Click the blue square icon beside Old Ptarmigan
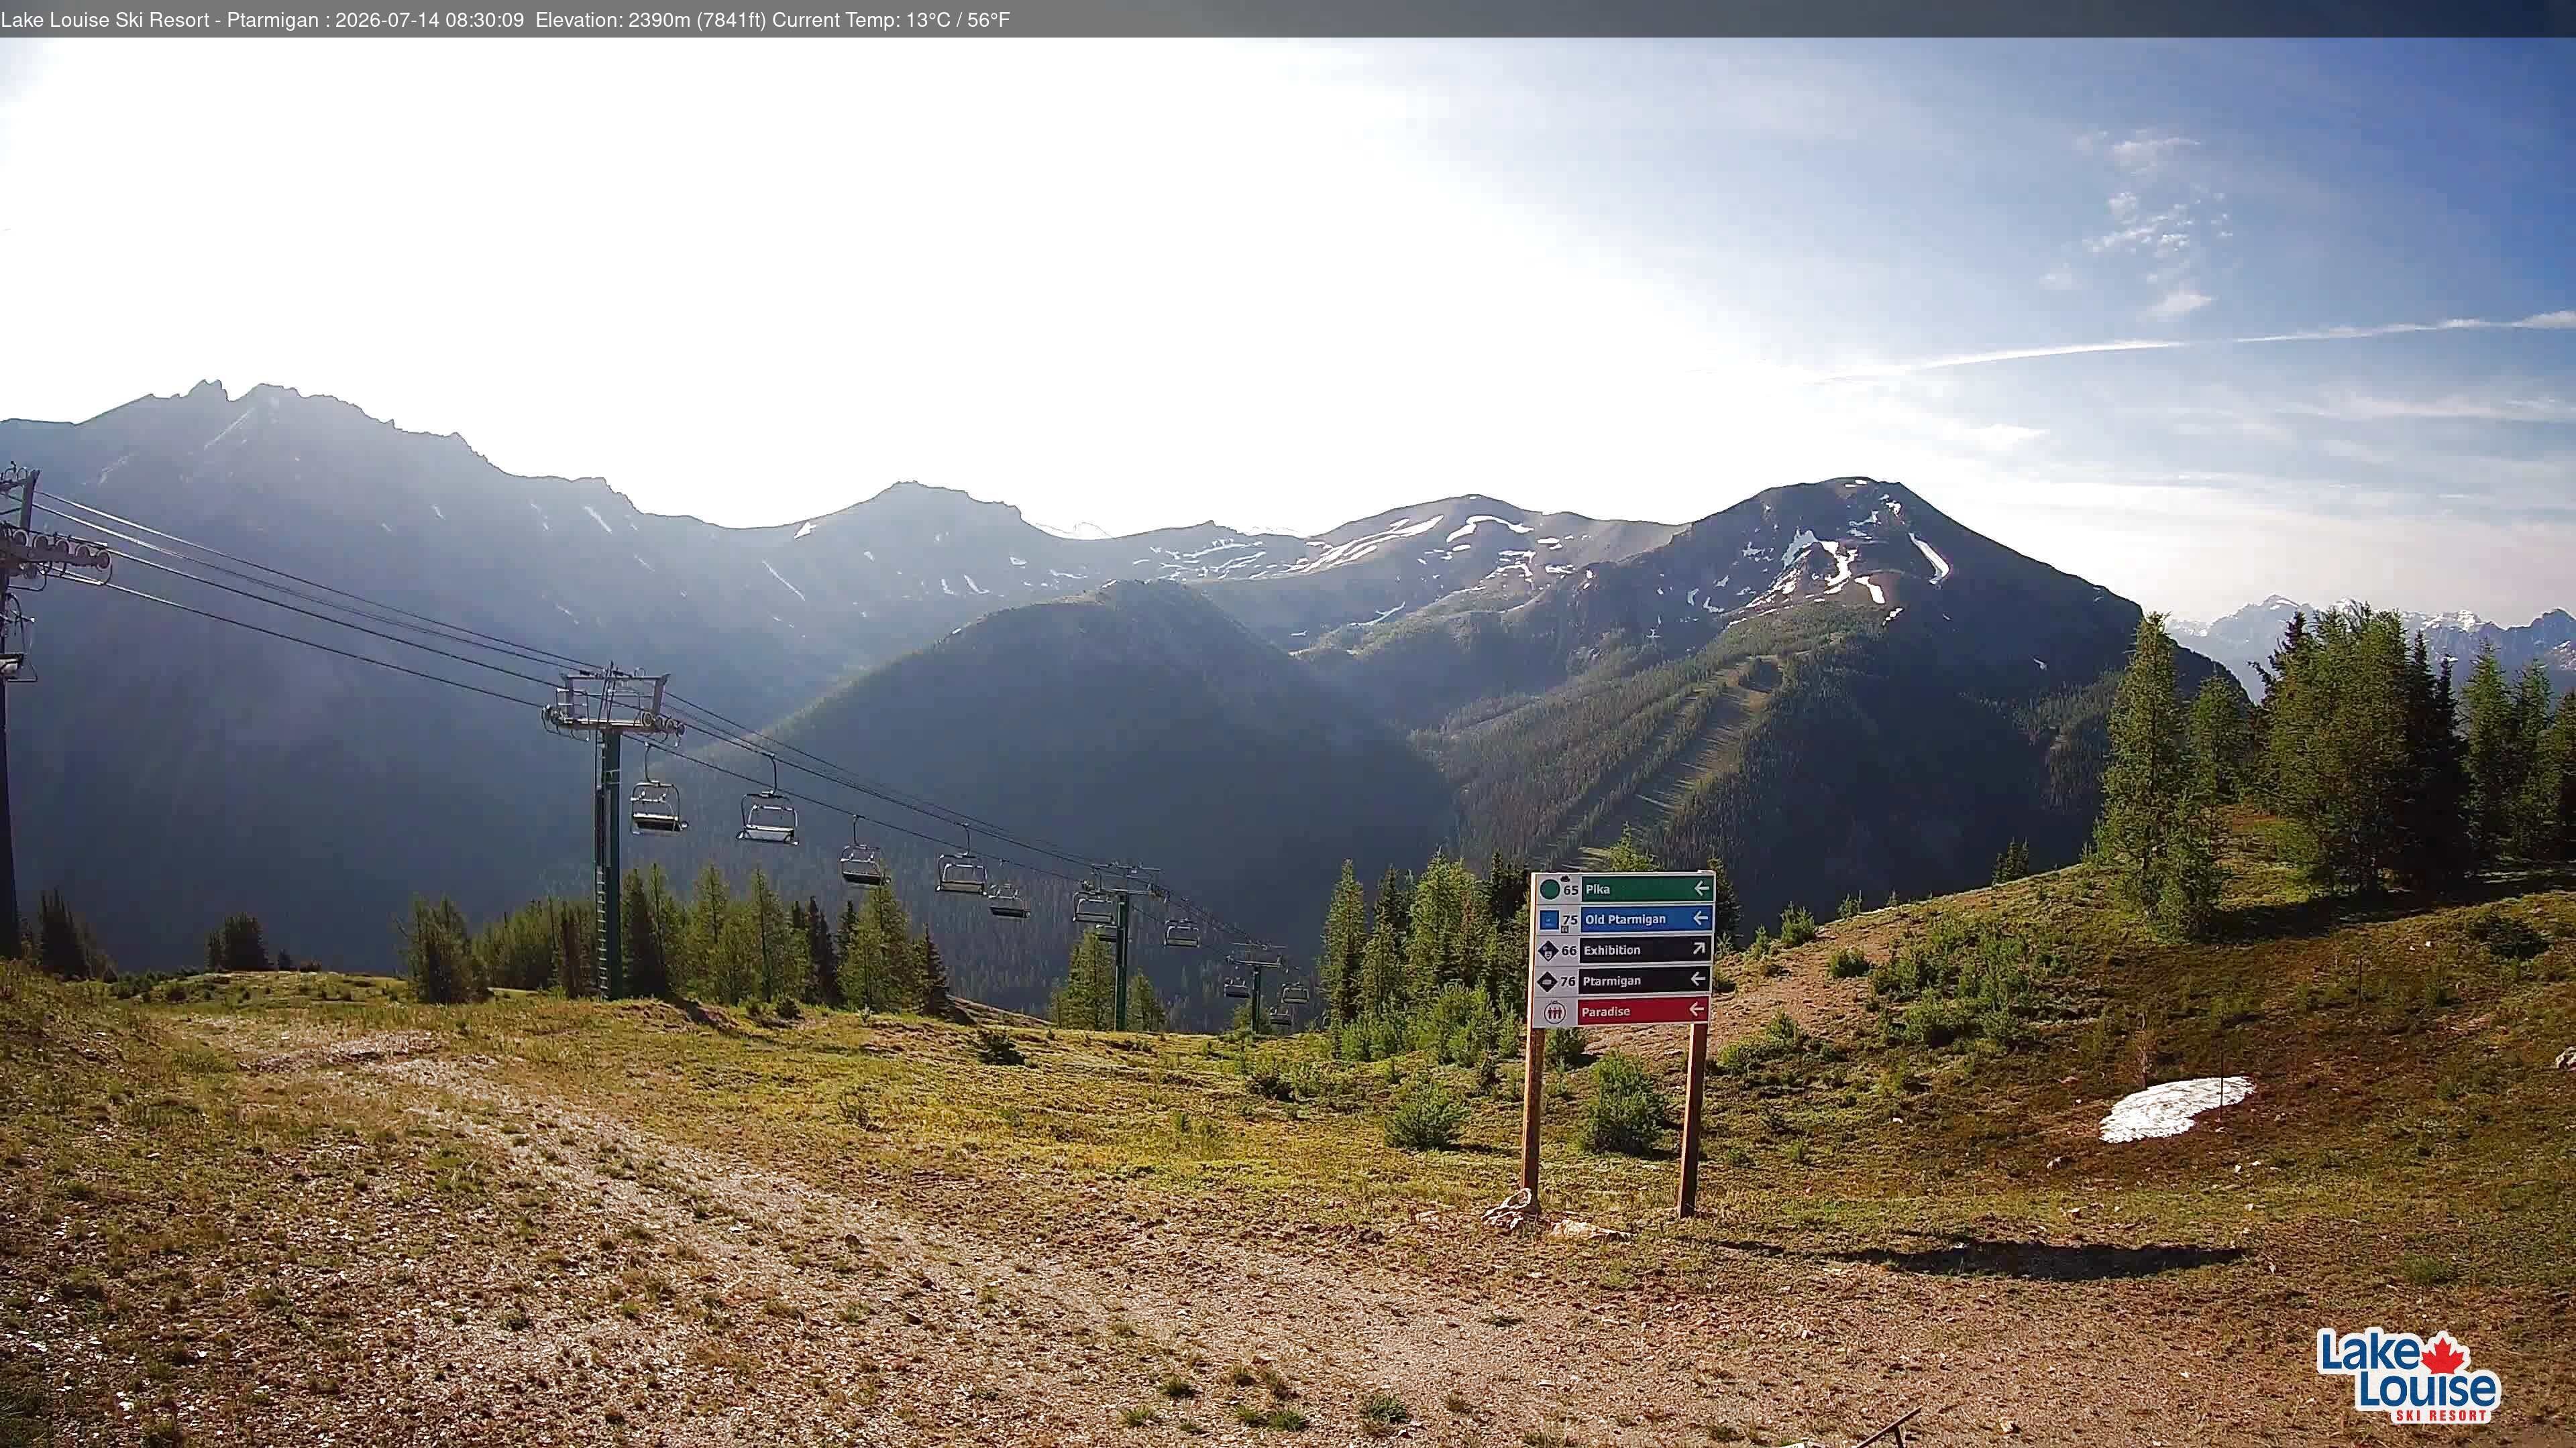 1550,920
